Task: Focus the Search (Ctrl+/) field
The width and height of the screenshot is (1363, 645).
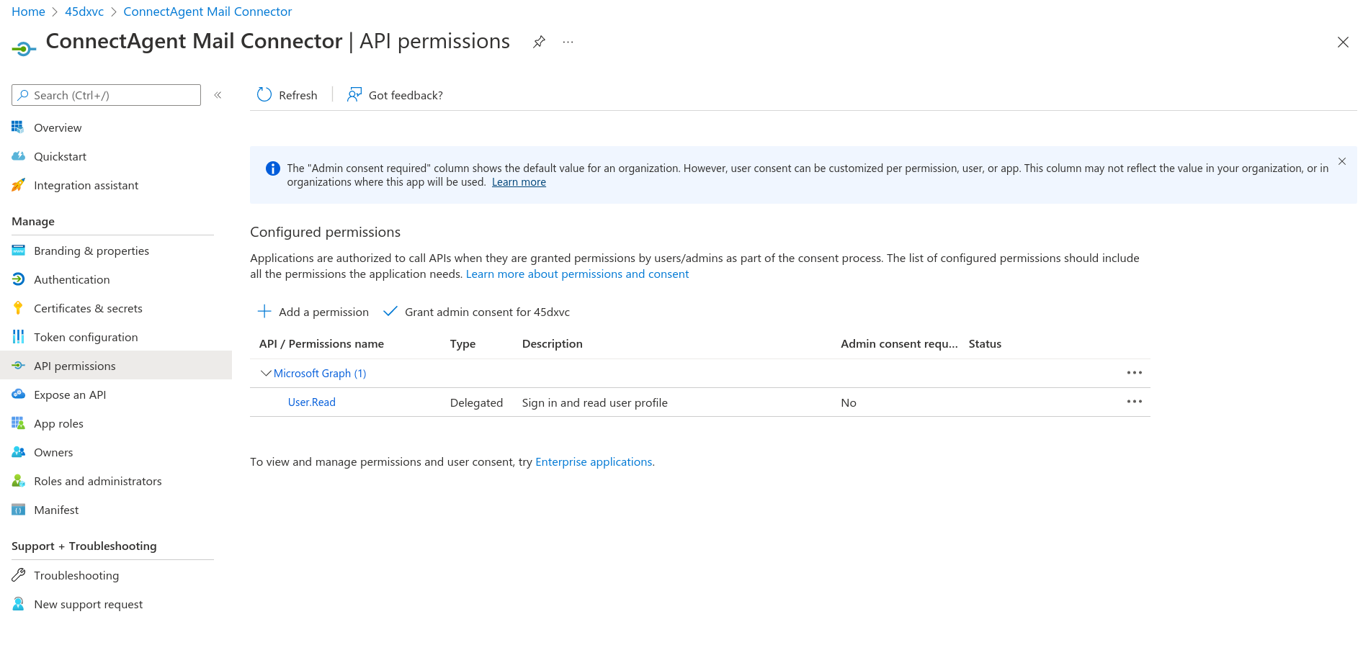Action: [x=106, y=95]
